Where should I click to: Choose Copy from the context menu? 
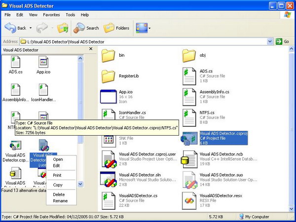tap(58, 185)
